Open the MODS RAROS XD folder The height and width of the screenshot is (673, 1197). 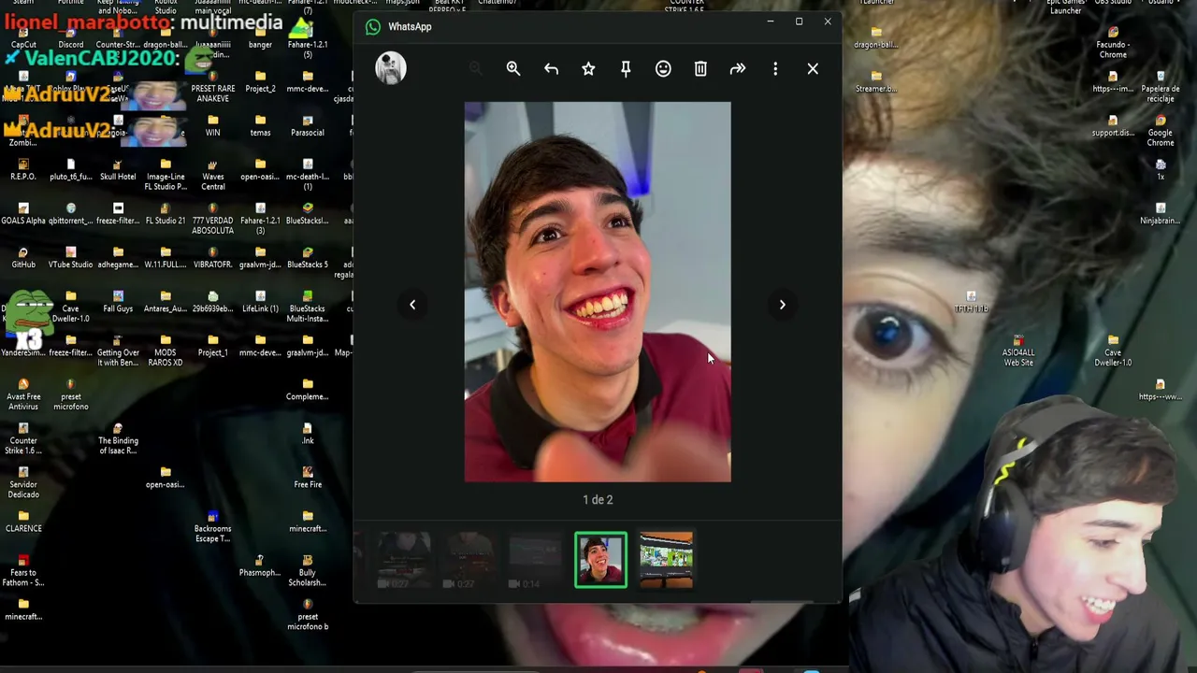166,350
